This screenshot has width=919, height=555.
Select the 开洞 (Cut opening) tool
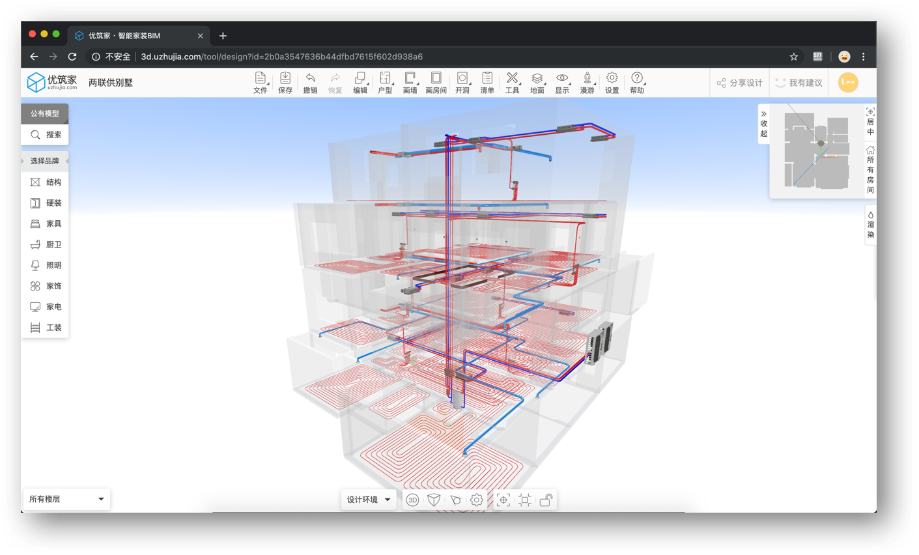pyautogui.click(x=462, y=83)
